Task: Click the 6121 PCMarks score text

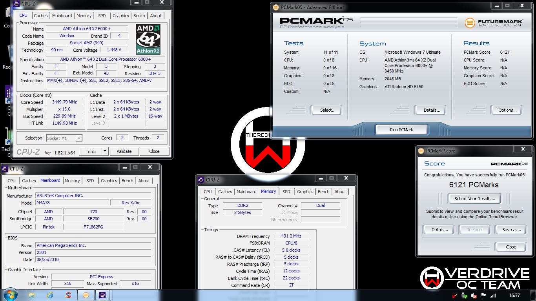Action: (474, 185)
